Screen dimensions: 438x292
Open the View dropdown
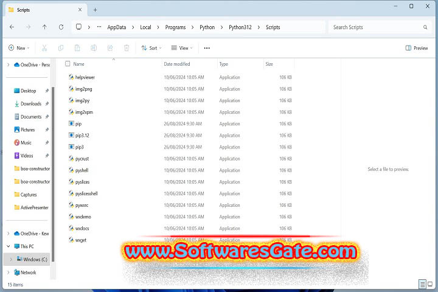pyautogui.click(x=182, y=48)
